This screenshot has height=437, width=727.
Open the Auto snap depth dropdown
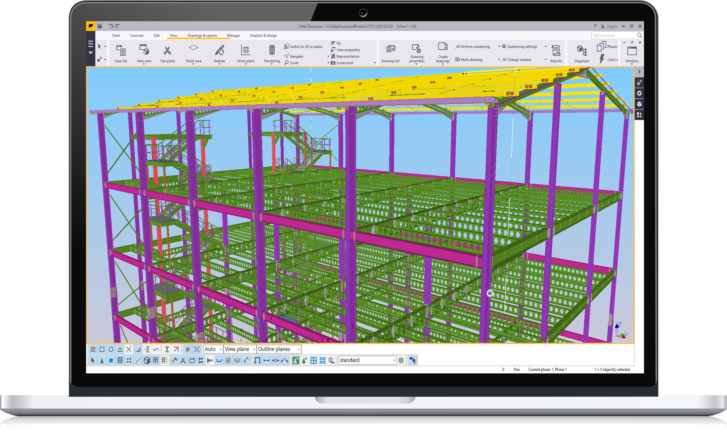tap(213, 349)
